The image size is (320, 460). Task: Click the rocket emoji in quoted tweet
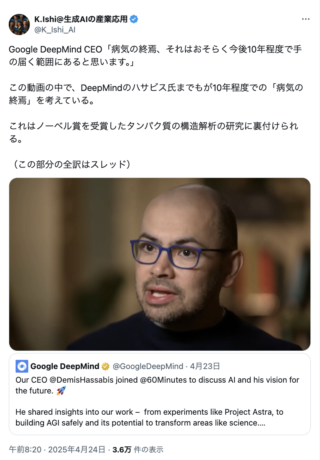click(x=61, y=391)
